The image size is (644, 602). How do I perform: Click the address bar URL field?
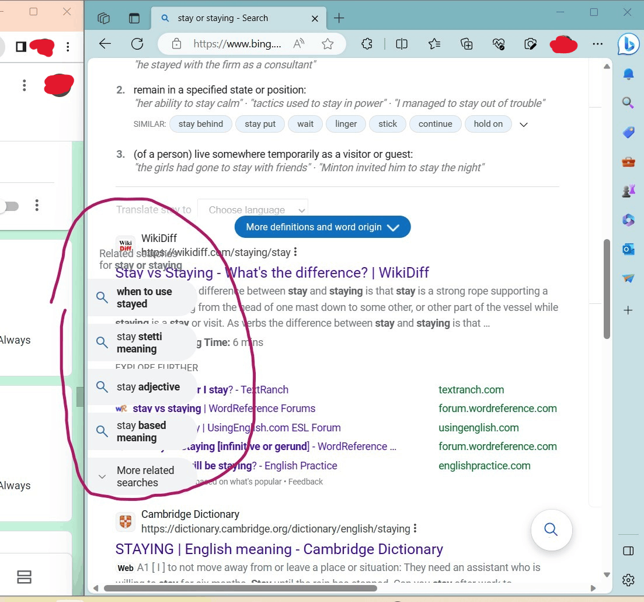point(238,44)
